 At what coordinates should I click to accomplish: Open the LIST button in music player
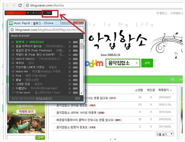point(49,13)
